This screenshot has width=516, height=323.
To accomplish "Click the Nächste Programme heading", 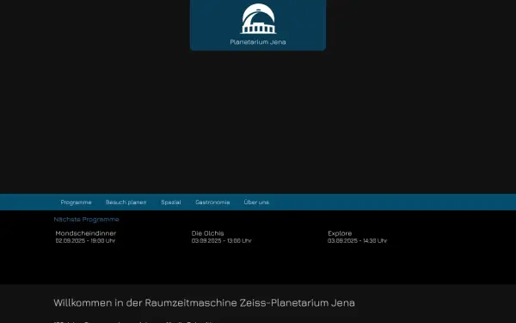I will 86,219.
